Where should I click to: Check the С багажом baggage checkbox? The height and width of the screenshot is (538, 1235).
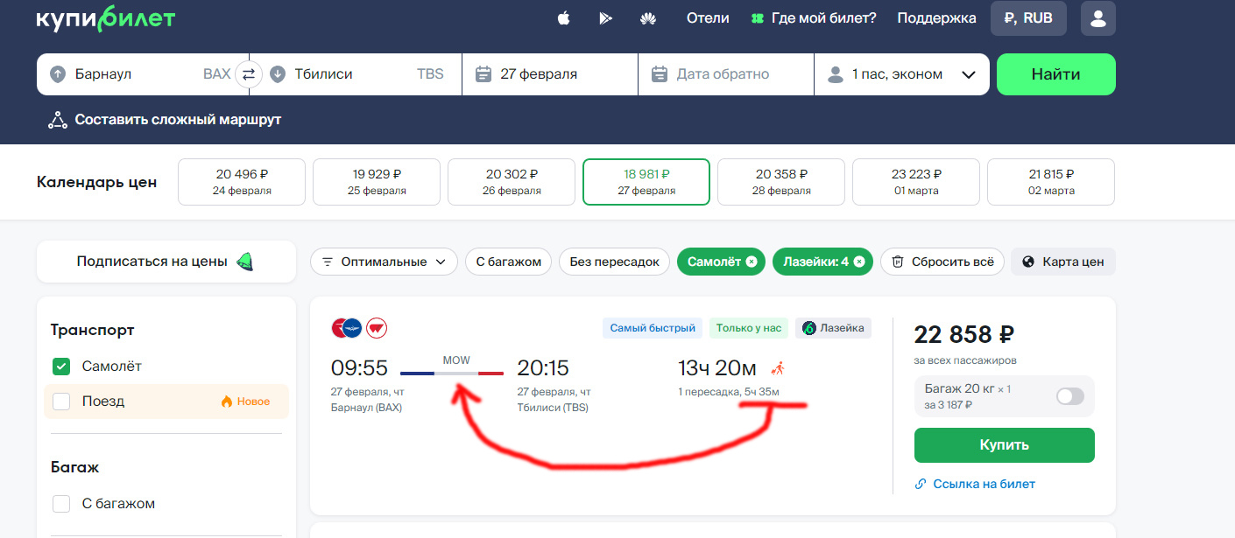tap(61, 504)
